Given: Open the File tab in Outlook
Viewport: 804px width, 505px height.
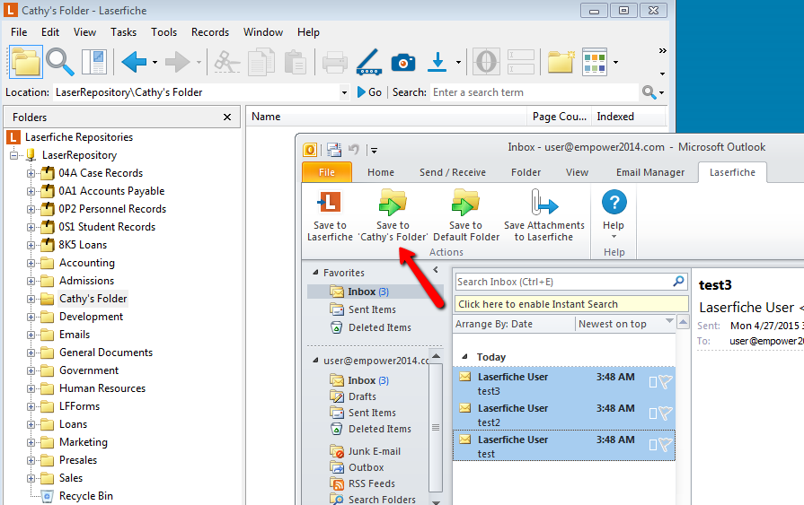Looking at the screenshot, I should [327, 172].
